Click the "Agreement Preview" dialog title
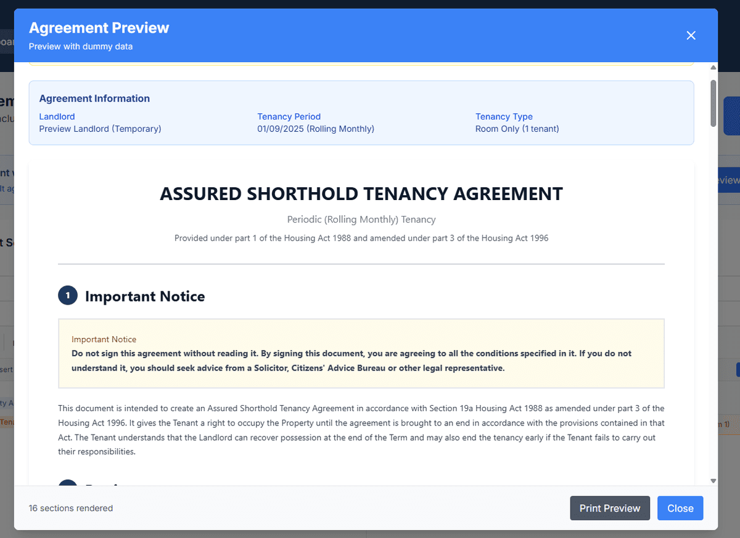The height and width of the screenshot is (538, 740). tap(99, 28)
